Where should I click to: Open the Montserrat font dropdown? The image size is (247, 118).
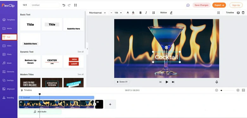point(97,13)
